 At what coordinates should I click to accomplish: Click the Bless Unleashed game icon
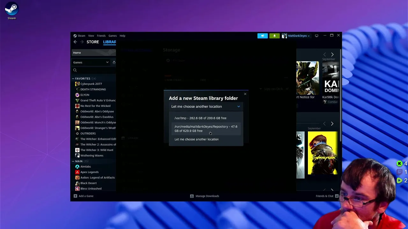point(77,189)
